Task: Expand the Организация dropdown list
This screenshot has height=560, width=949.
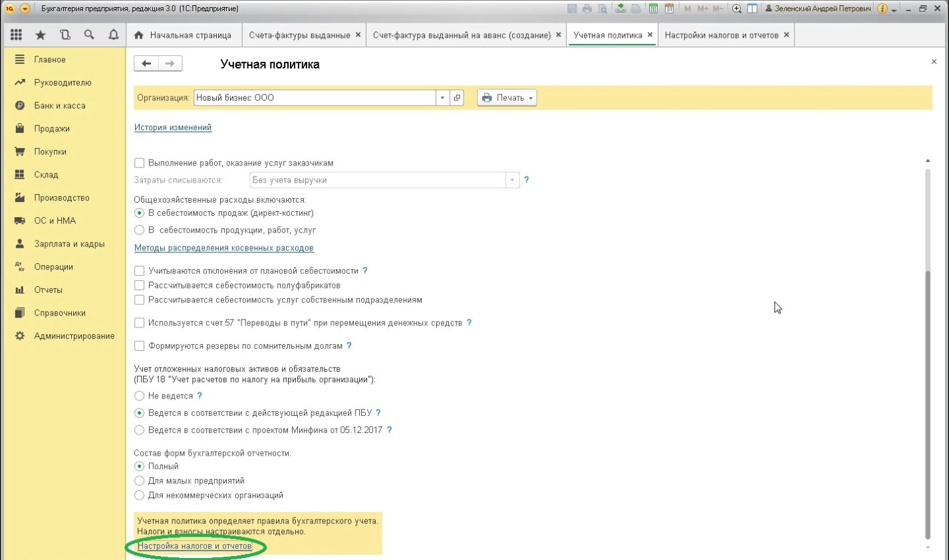Action: (442, 98)
